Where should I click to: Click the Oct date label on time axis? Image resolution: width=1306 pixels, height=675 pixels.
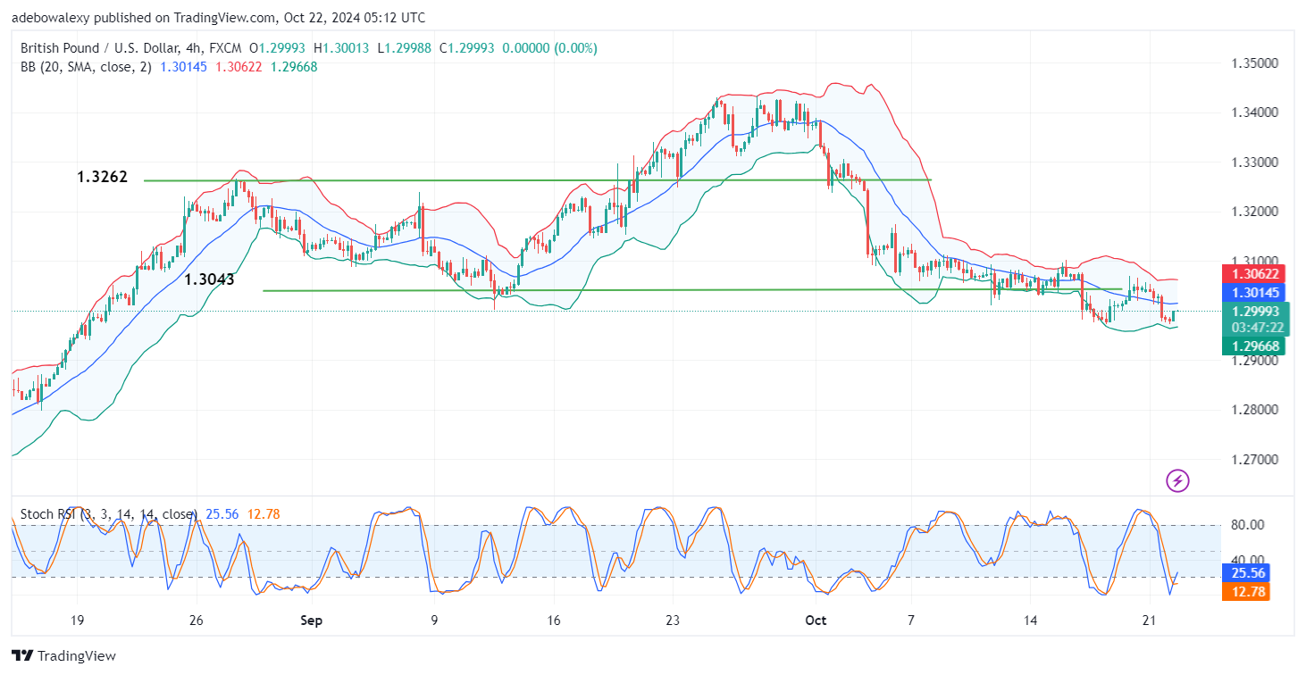tap(816, 621)
